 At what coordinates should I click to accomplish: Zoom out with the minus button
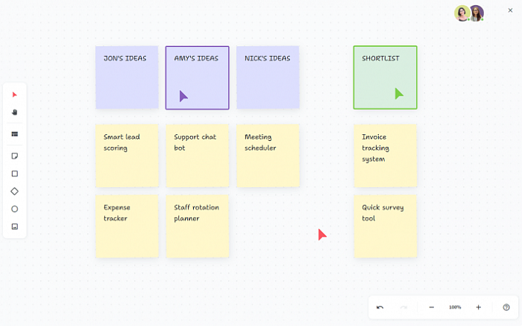[432, 307]
